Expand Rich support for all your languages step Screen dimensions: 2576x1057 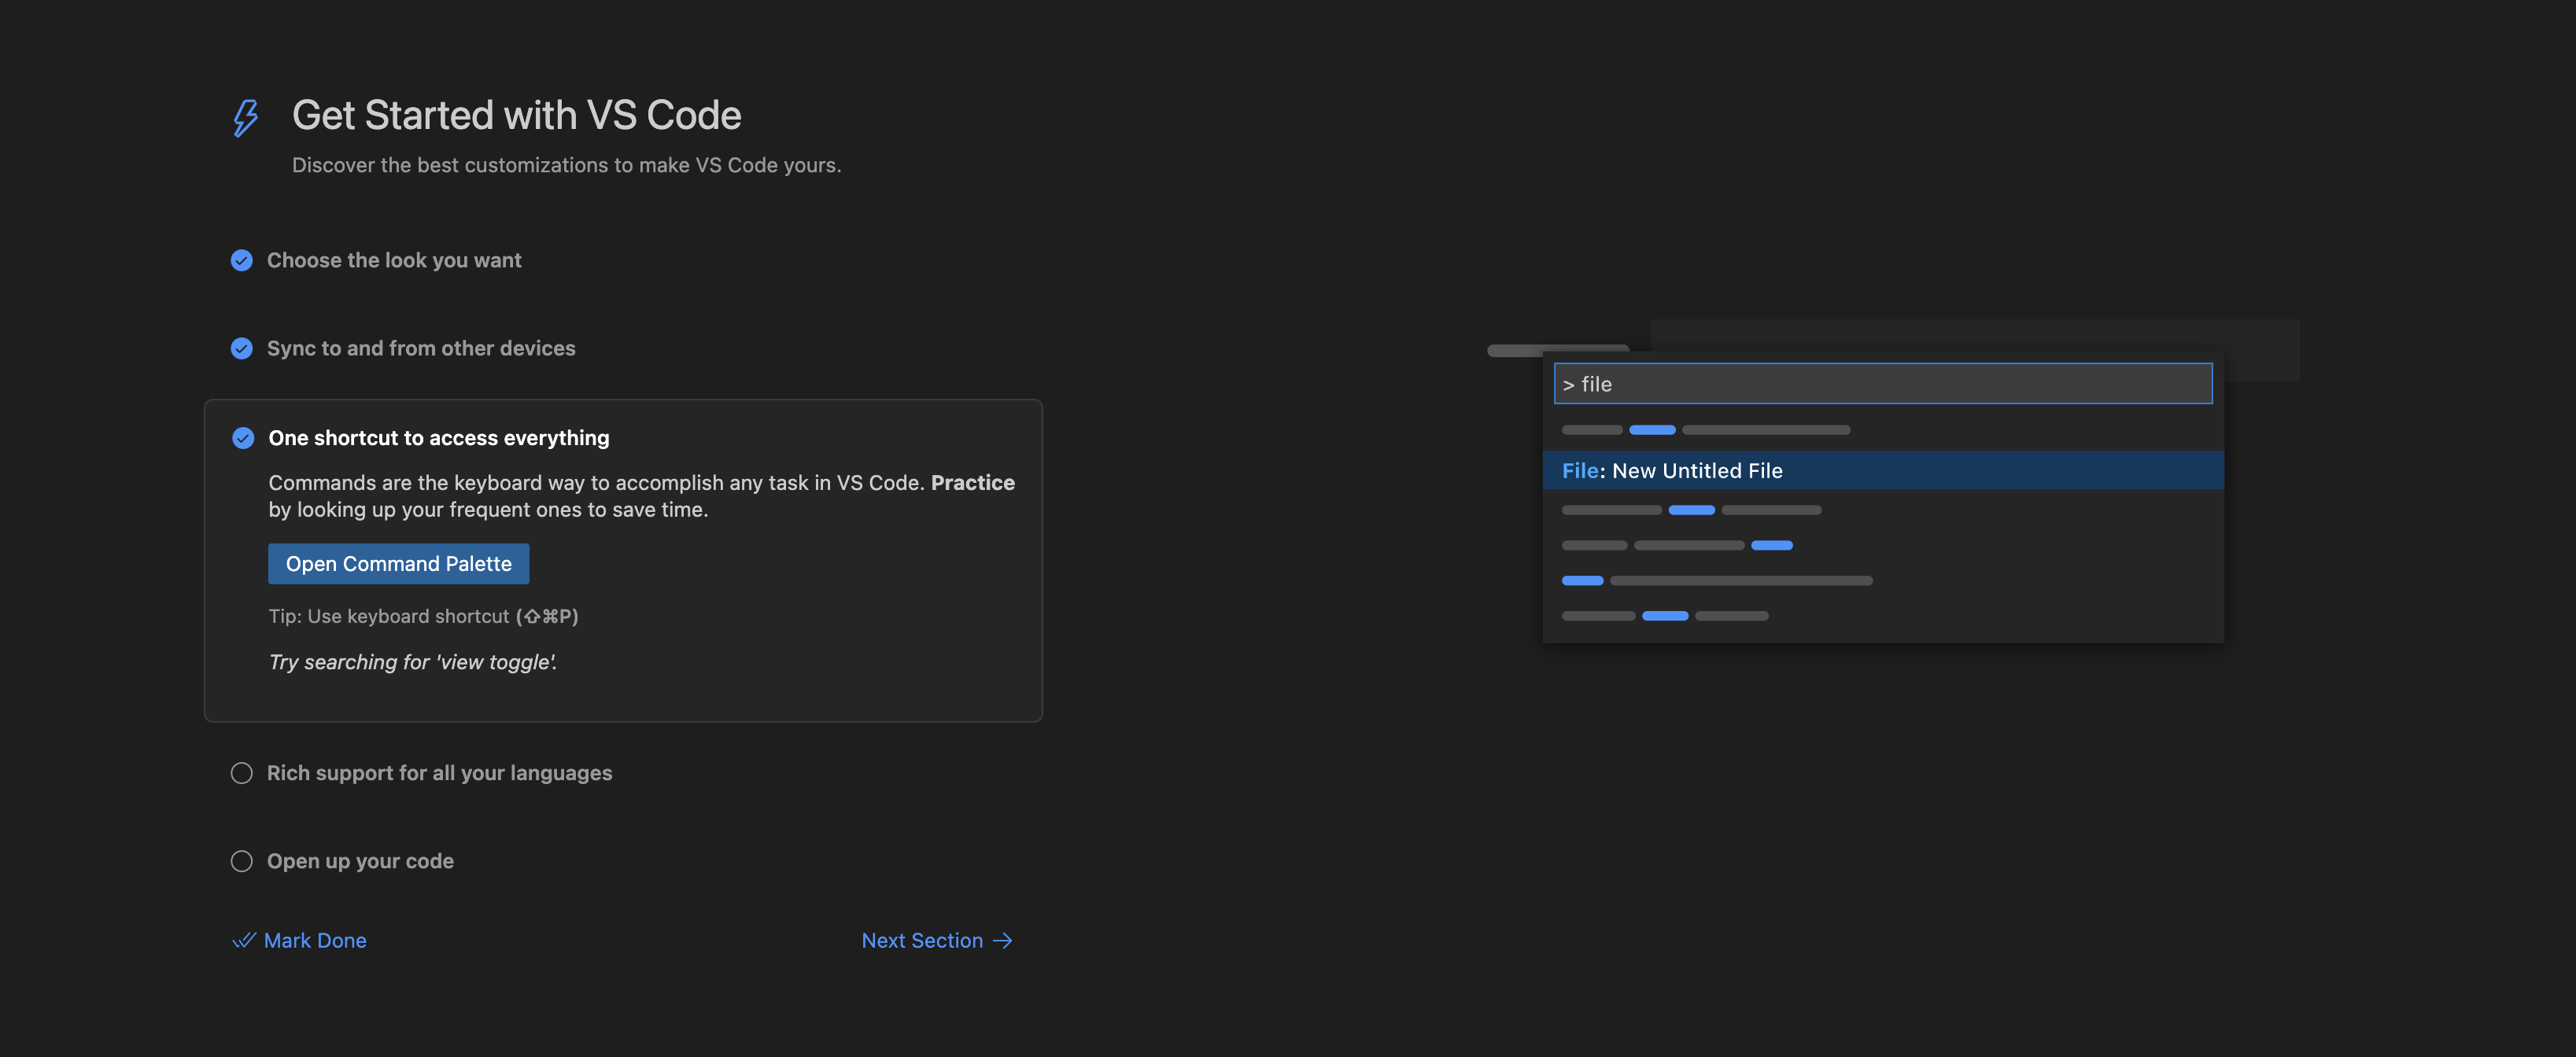click(x=439, y=774)
